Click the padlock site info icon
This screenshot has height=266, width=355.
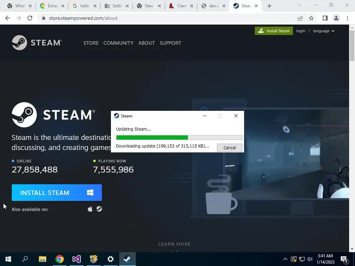(x=44, y=18)
